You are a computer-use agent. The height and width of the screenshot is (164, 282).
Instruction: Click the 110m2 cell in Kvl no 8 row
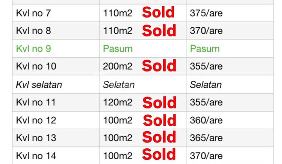click(x=117, y=31)
